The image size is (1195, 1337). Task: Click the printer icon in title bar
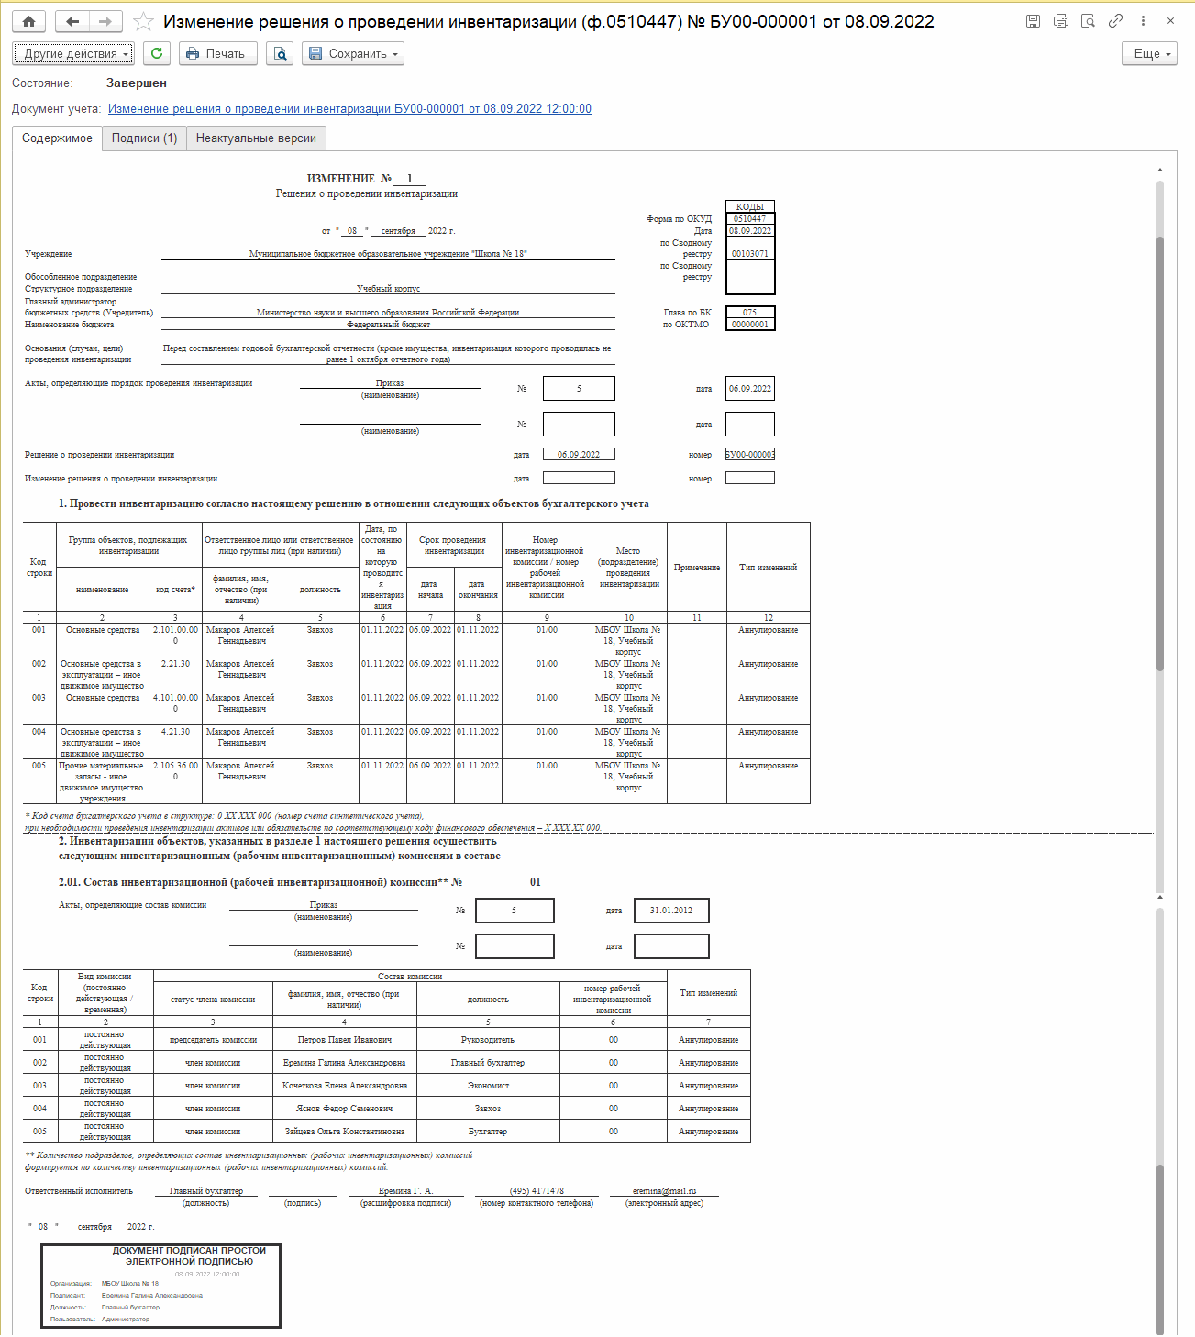pos(1060,21)
